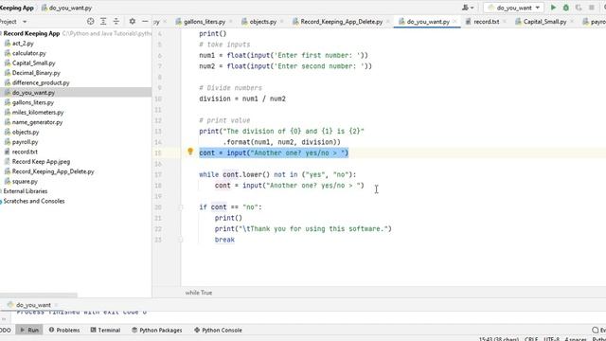Open Capital_Small.py in project tree
This screenshot has height=341, width=606.
pyautogui.click(x=34, y=63)
